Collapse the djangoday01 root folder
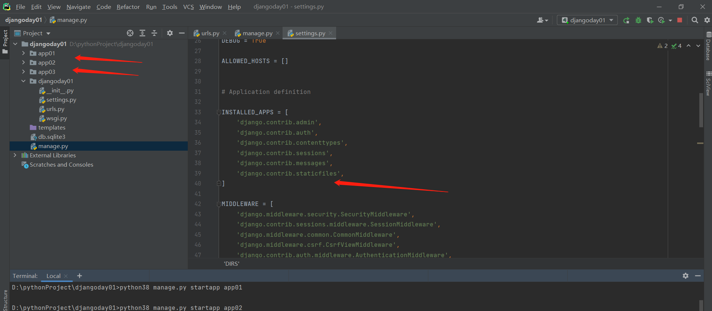Viewport: 712px width, 311px height. [x=15, y=44]
